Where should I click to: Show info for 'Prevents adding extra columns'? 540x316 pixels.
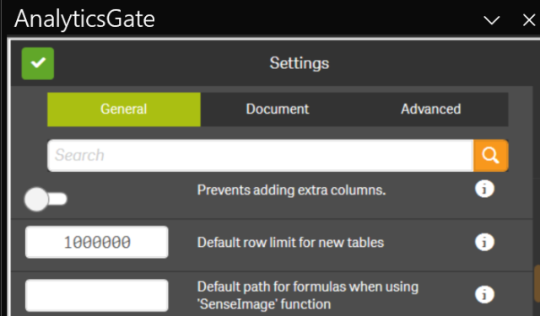pyautogui.click(x=484, y=189)
